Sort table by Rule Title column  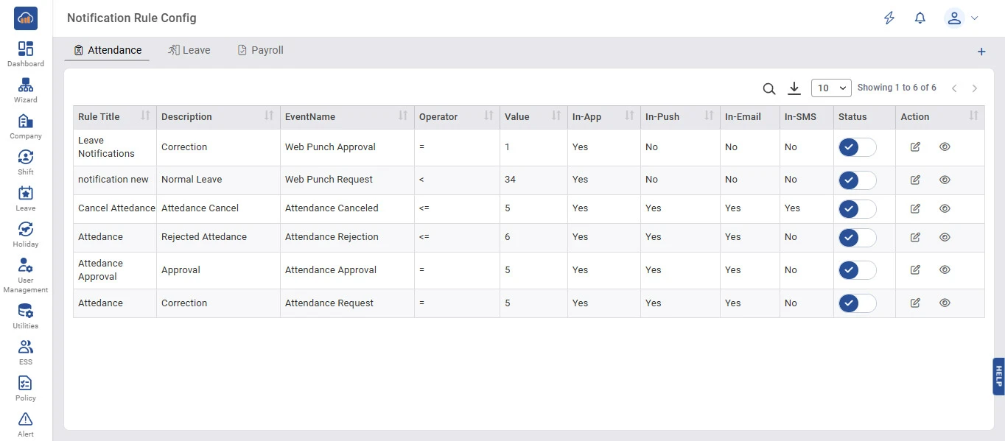(x=145, y=116)
